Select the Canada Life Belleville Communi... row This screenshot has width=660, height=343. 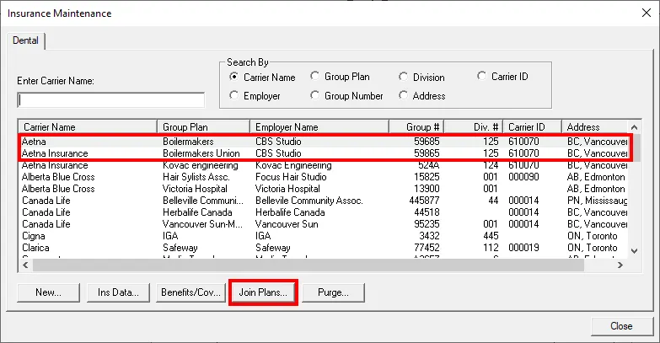tap(325, 201)
